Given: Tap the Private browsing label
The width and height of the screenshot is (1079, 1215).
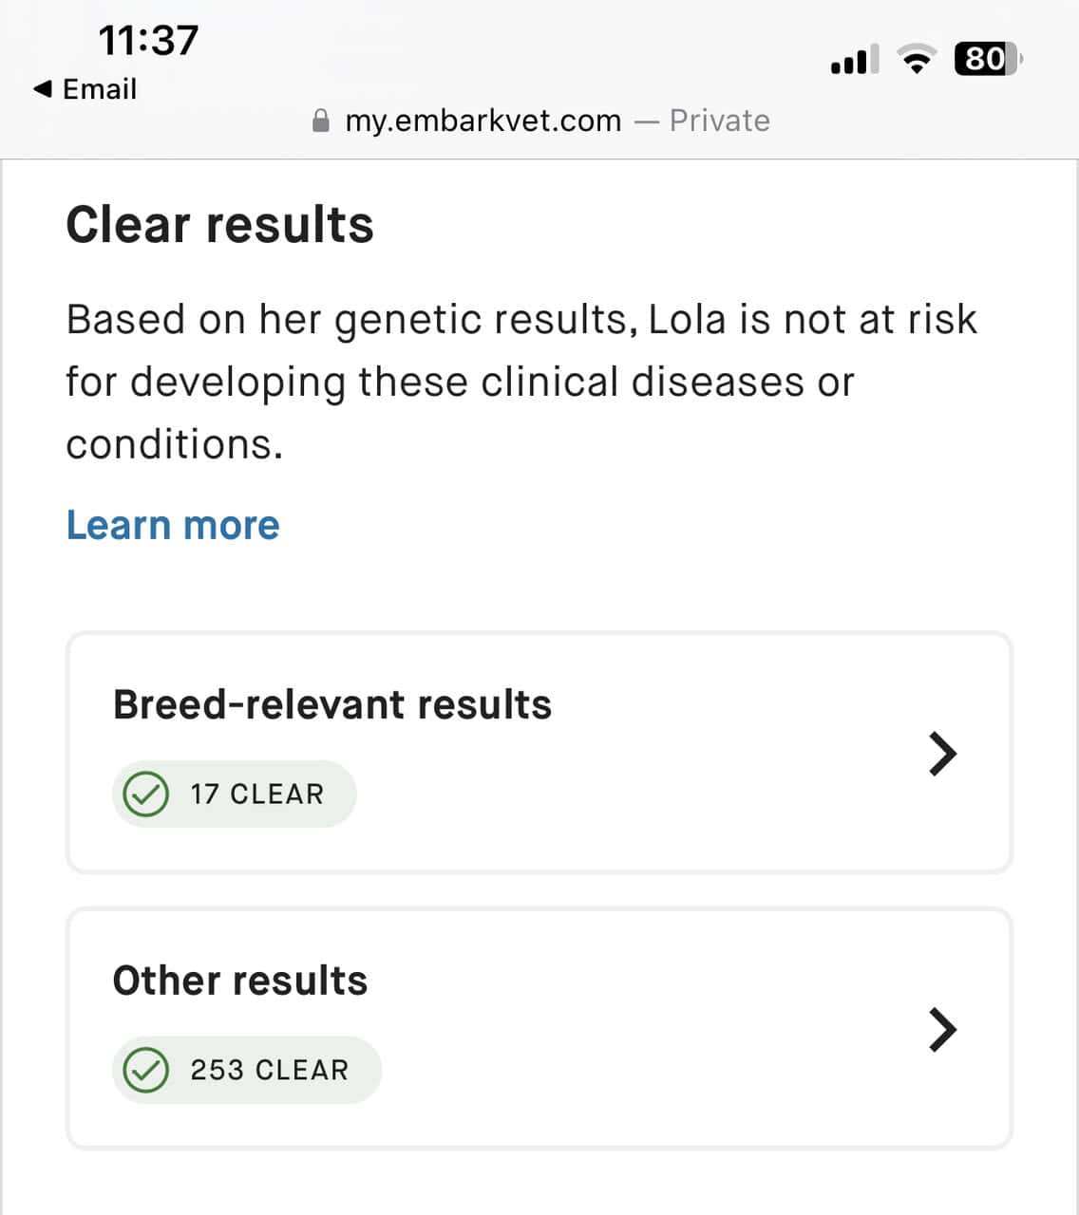Looking at the screenshot, I should click(720, 121).
